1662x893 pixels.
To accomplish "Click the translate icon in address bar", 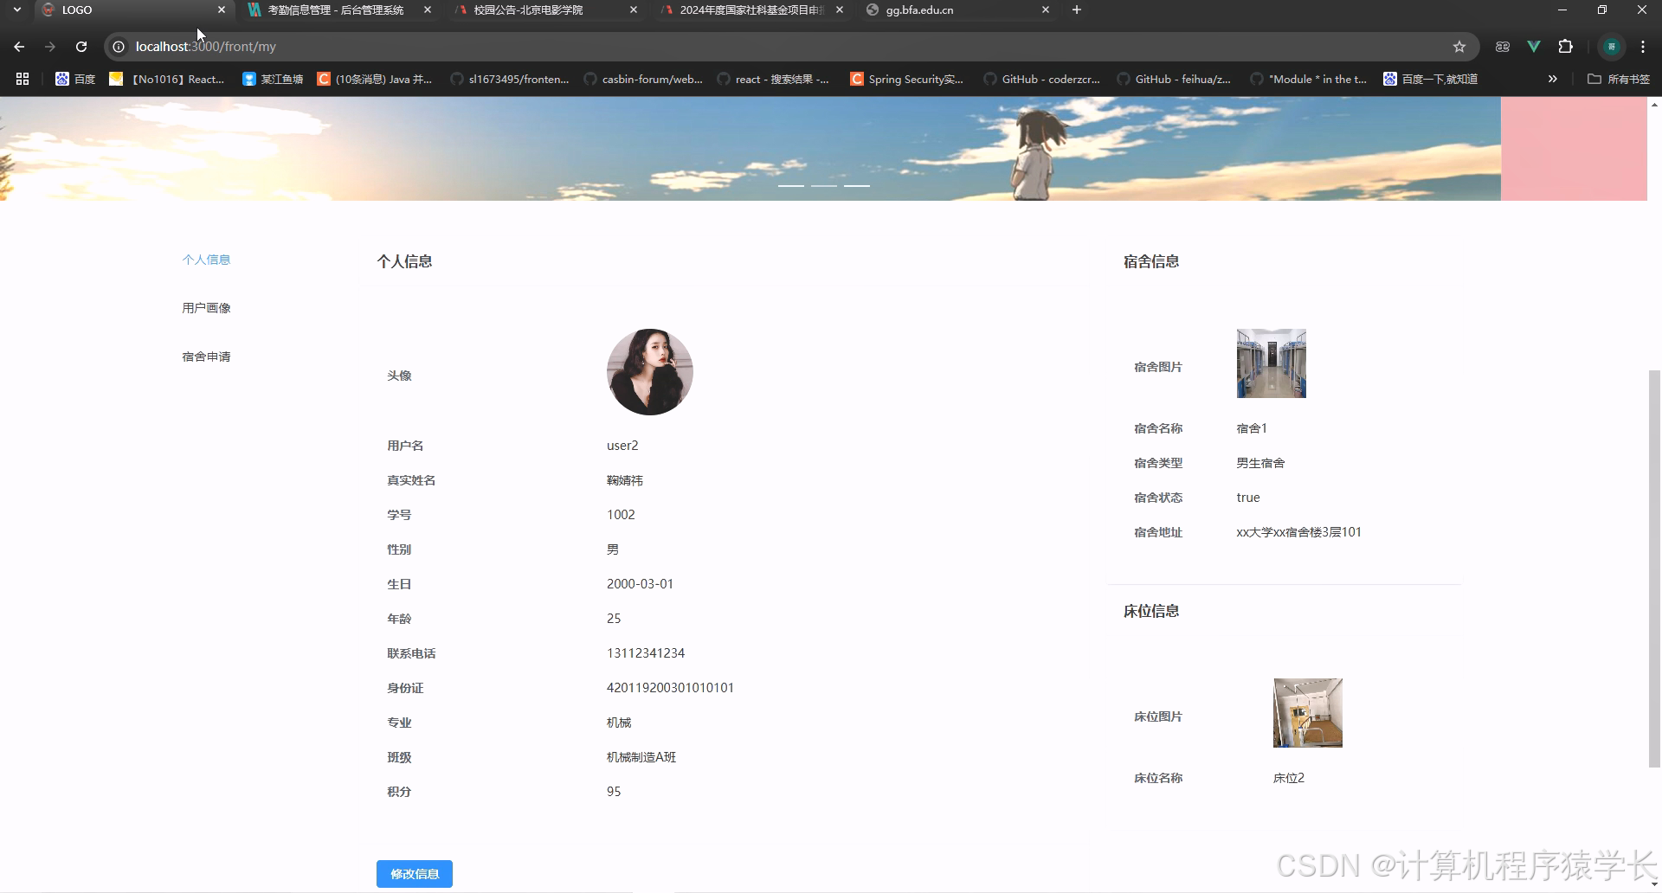I will (x=1502, y=46).
